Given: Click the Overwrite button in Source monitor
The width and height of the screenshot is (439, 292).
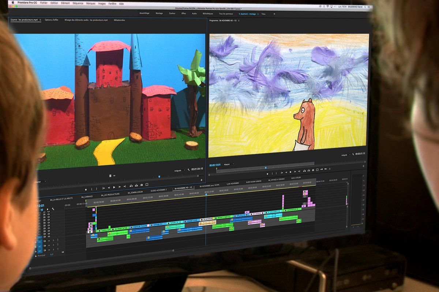Looking at the screenshot, I should click(136, 185).
